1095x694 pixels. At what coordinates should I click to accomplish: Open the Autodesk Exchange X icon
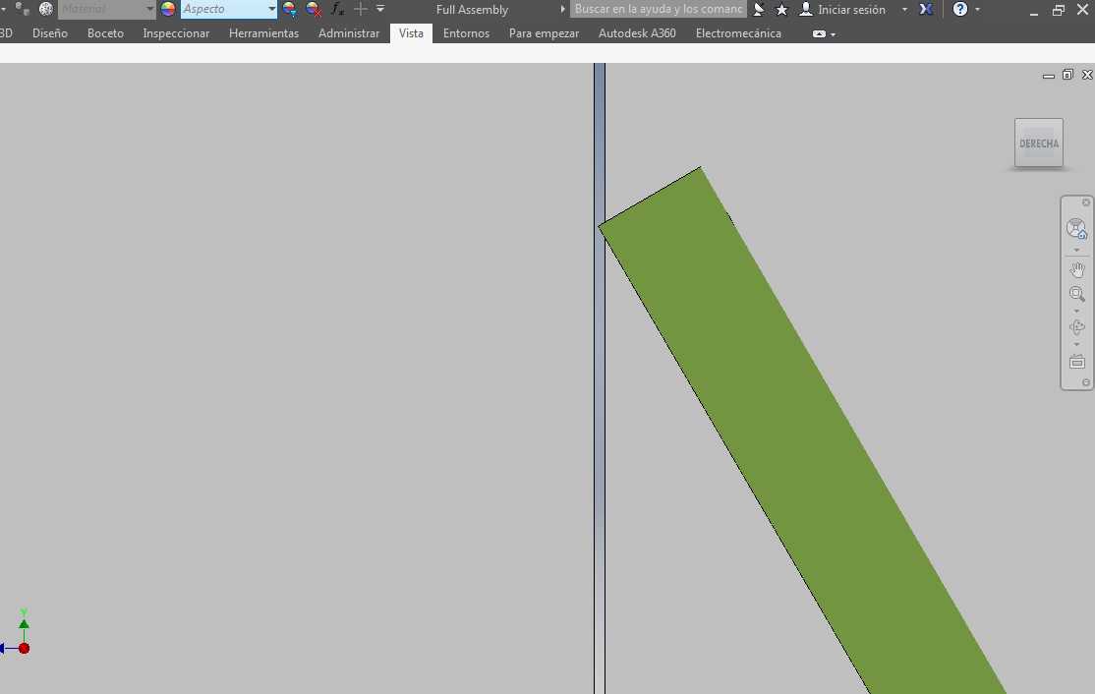click(926, 9)
